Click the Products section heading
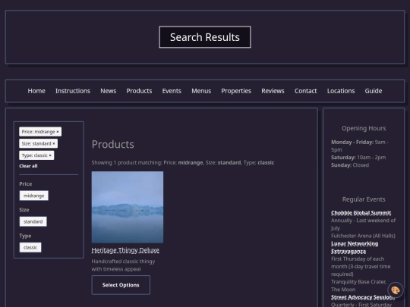410x307 pixels. click(x=112, y=144)
